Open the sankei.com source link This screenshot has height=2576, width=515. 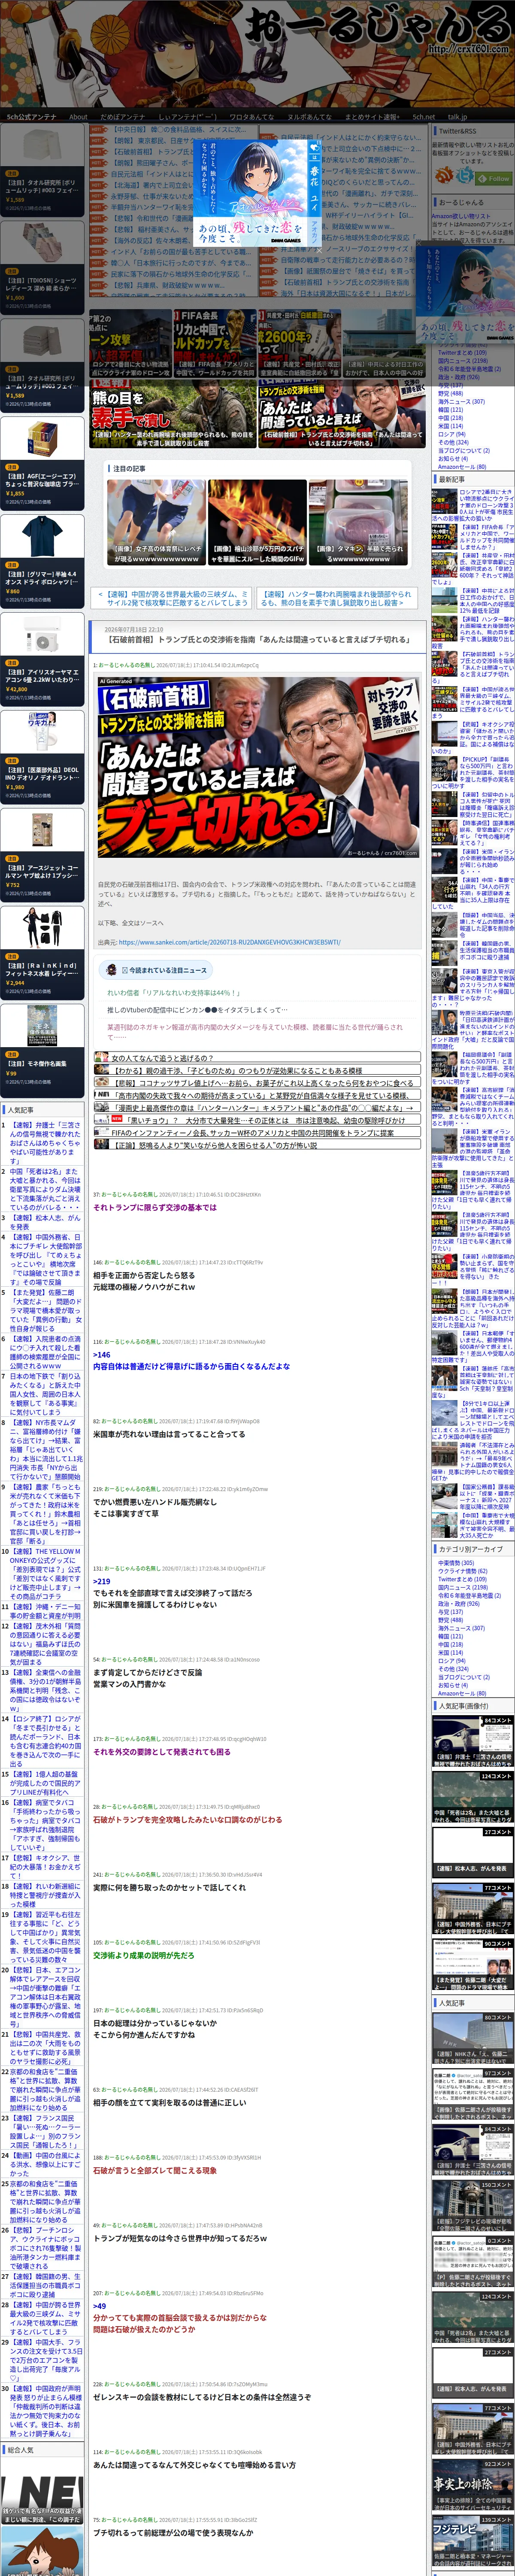(x=230, y=942)
